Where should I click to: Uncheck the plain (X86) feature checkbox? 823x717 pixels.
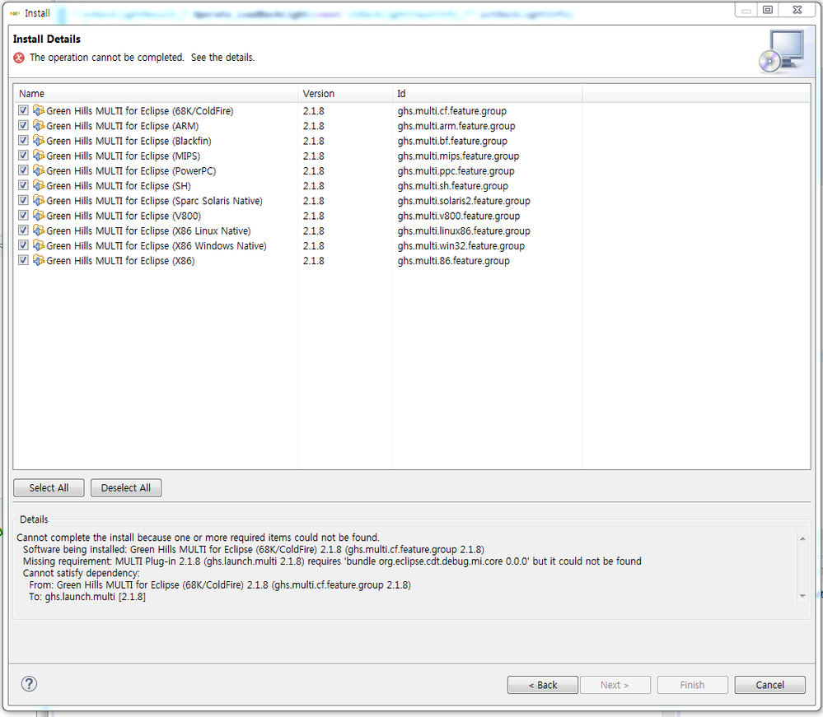23,260
